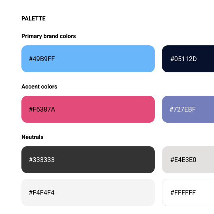Click the #49B9FF hex code text
This screenshot has width=214, height=214.
pyautogui.click(x=42, y=59)
